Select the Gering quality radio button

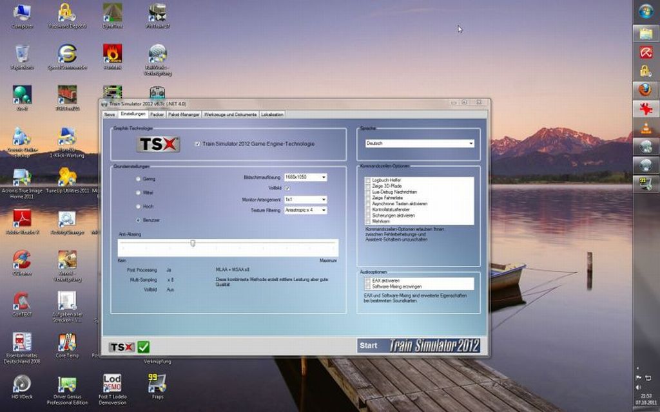(138, 179)
